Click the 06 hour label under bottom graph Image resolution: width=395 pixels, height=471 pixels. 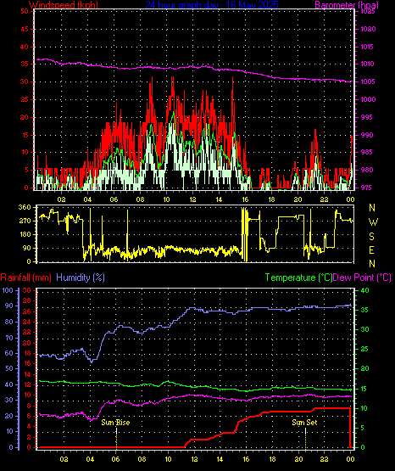116,459
